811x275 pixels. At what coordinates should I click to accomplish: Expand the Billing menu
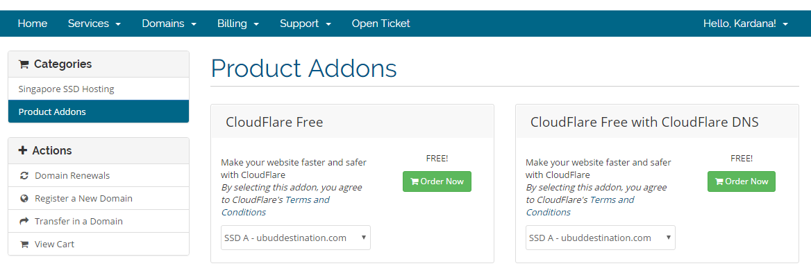point(238,24)
